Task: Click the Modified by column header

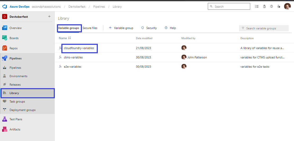Action: pyautogui.click(x=188, y=38)
